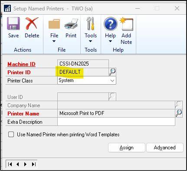
Task: Click the Extra Description label
Action: 25,122
